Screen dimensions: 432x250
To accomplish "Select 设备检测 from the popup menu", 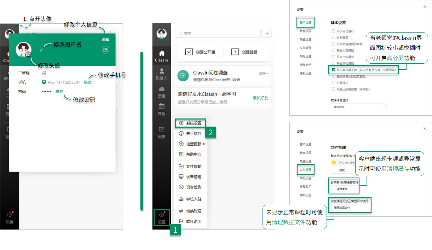I will [190, 187].
